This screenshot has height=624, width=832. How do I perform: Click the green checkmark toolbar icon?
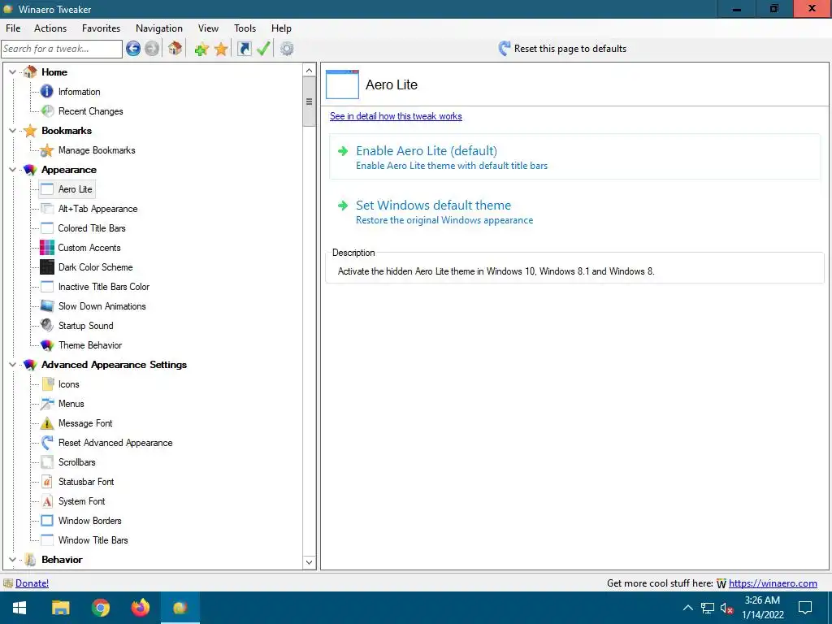263,49
